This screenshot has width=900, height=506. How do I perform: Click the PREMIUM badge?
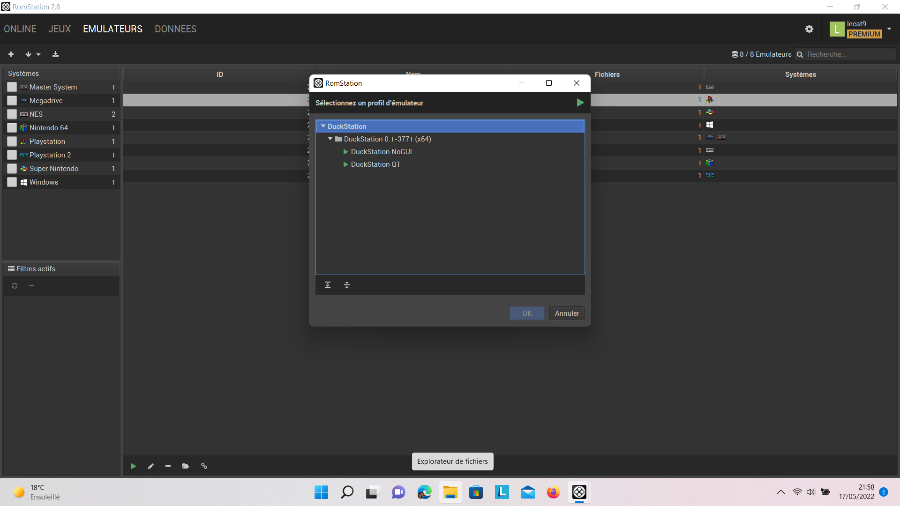[x=864, y=34]
